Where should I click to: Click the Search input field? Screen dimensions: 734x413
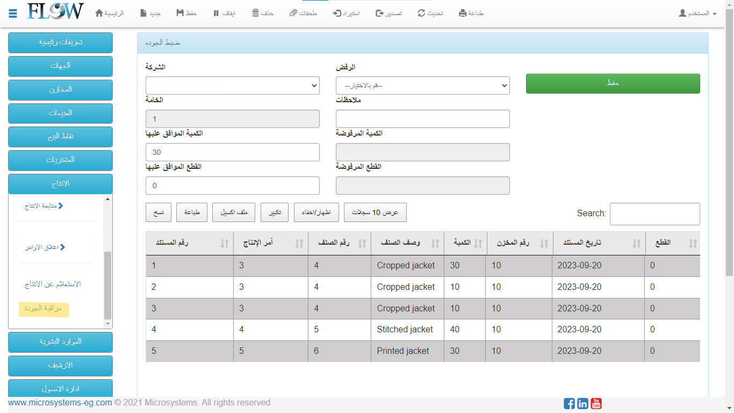pos(654,214)
